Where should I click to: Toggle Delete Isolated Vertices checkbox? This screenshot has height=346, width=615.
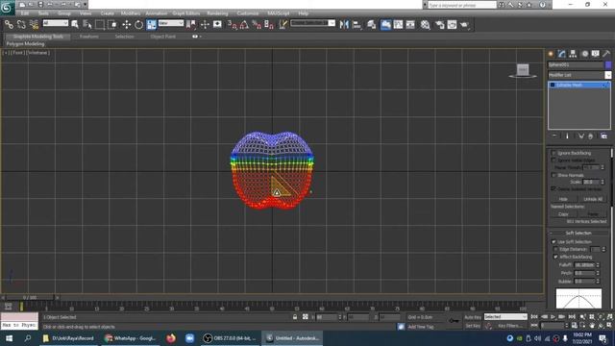tap(553, 188)
